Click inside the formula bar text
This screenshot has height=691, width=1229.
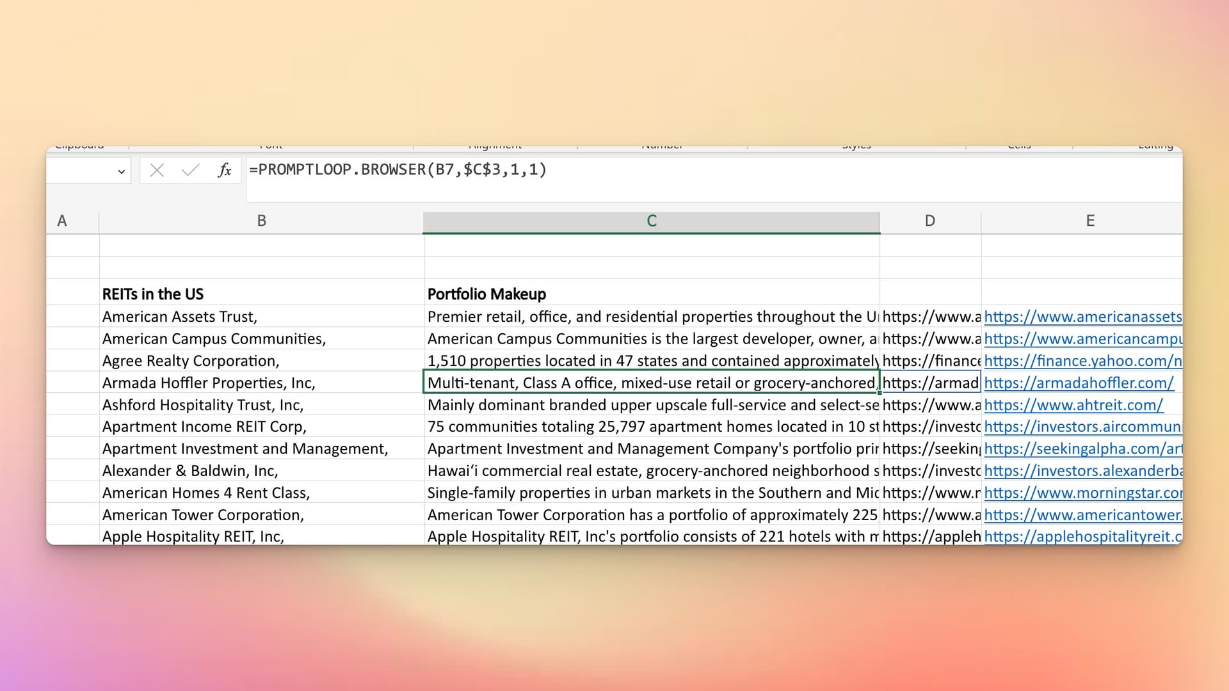click(x=398, y=170)
